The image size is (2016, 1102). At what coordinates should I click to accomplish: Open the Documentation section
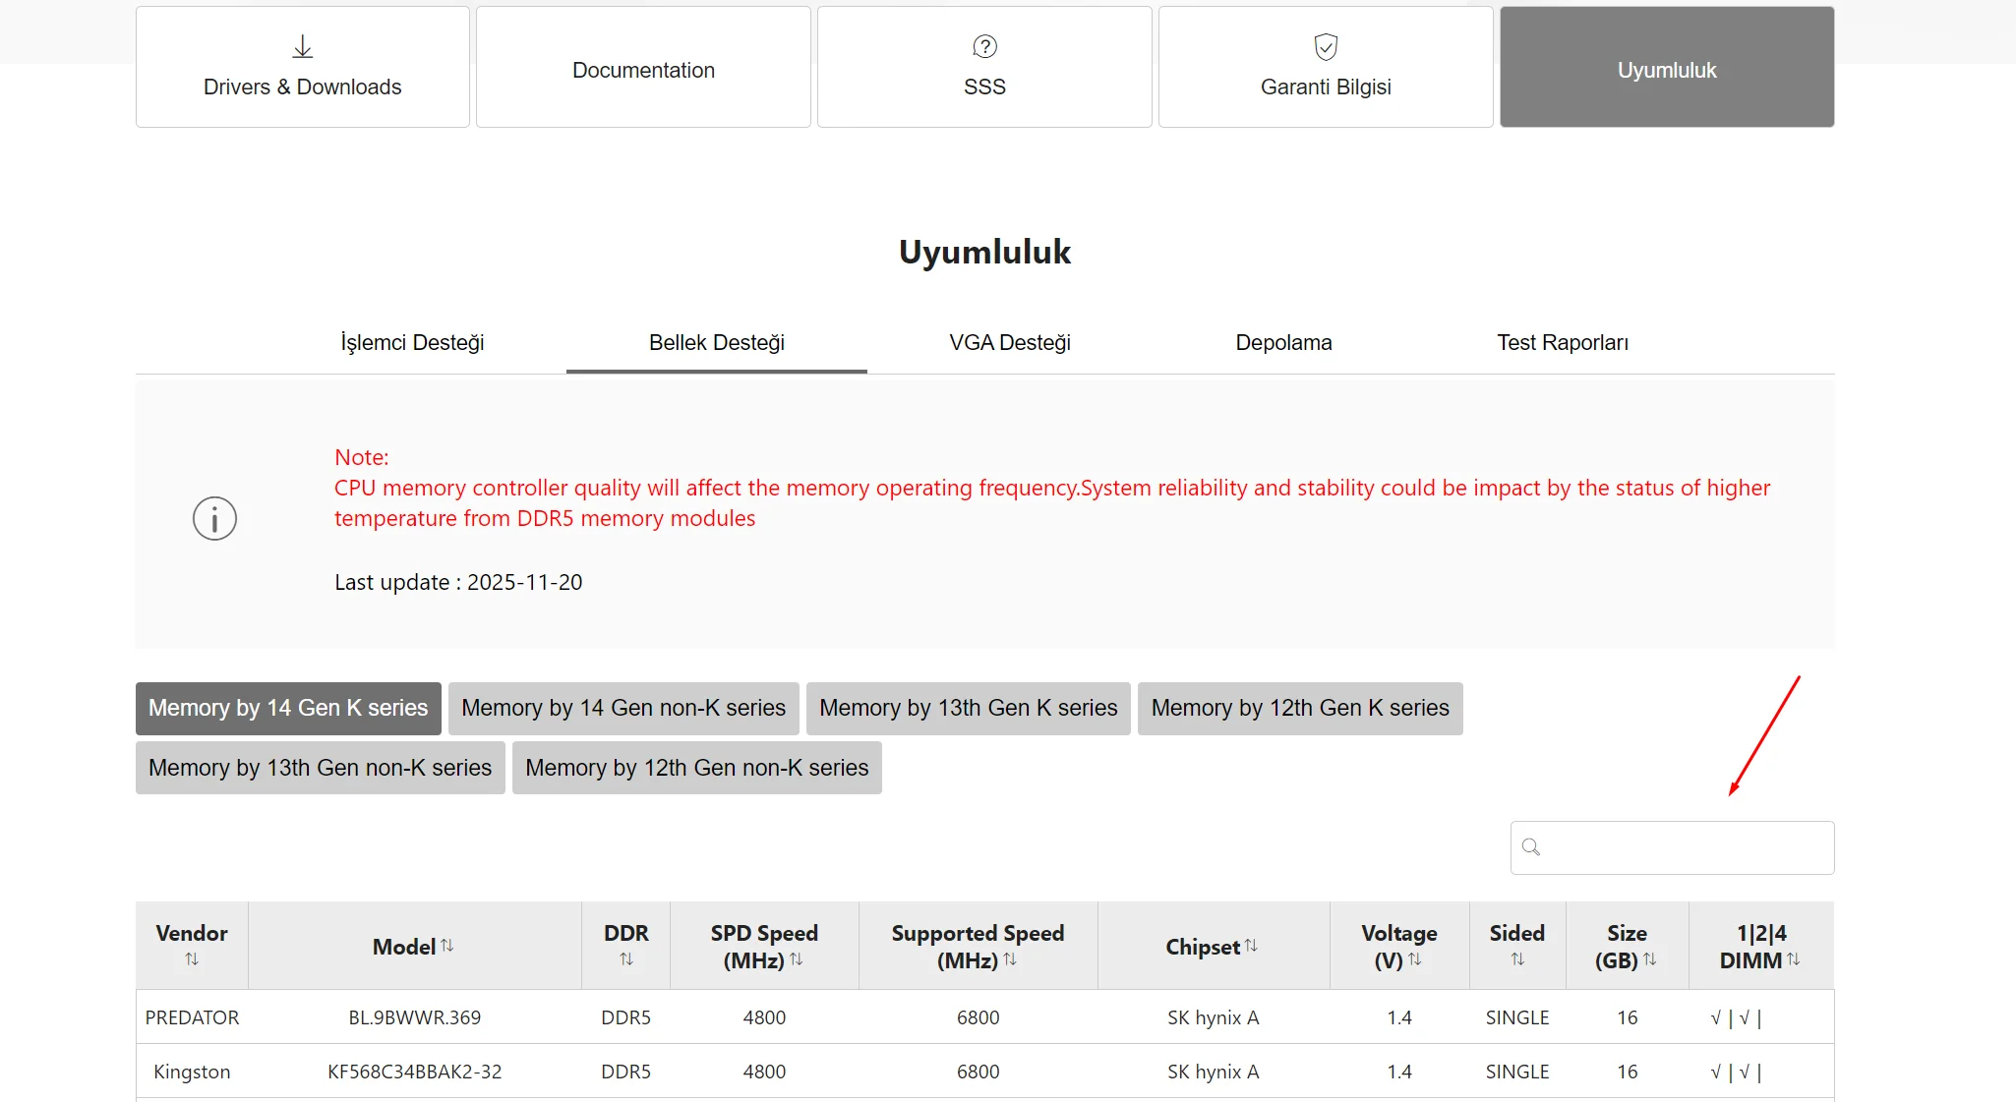click(643, 70)
